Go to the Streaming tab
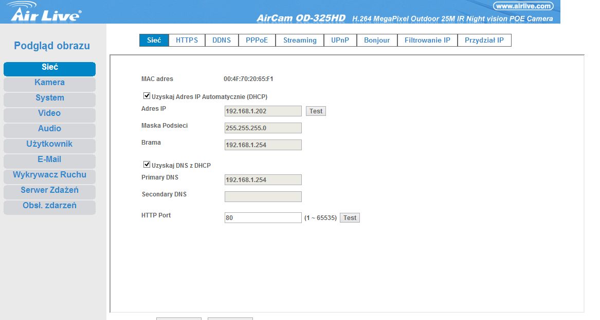The width and height of the screenshot is (600, 320). 300,41
